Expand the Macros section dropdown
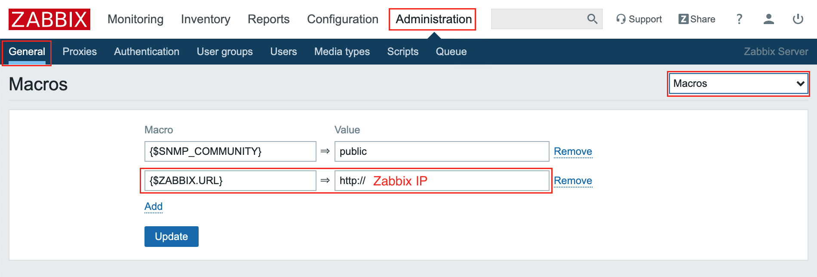The width and height of the screenshot is (817, 277). (x=738, y=83)
